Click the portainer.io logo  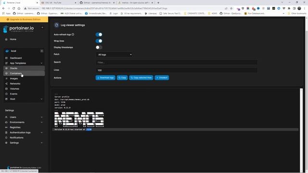(x=18, y=29)
